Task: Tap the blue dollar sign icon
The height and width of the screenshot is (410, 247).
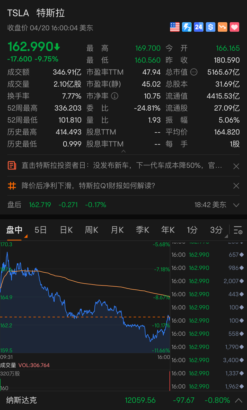Action: tap(211, 27)
